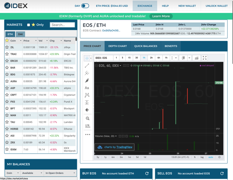233x180 pixels.
Task: Select the brush drawing tool
Action: click(87, 81)
